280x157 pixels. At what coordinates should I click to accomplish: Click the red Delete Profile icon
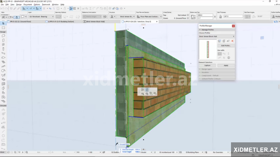232,41
